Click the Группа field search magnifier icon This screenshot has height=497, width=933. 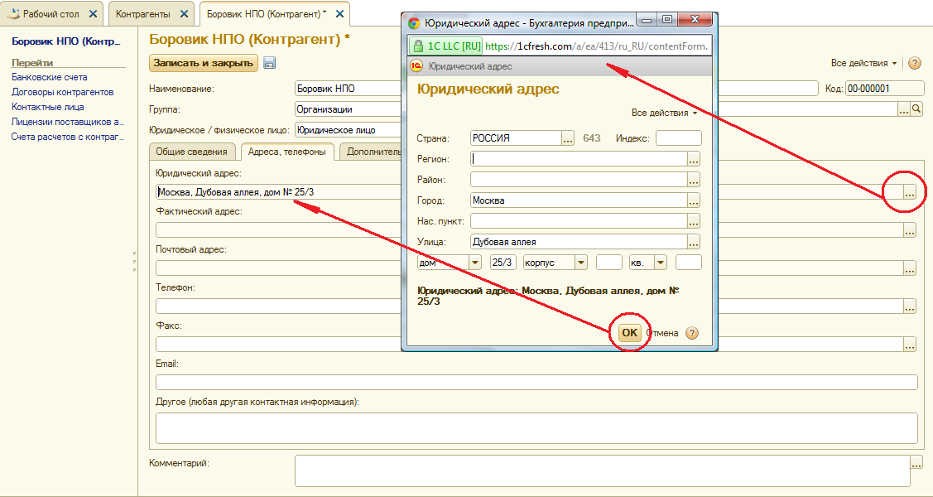[916, 109]
